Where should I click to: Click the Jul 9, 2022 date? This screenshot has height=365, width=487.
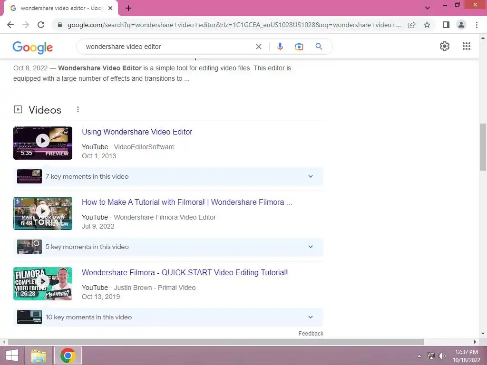[x=98, y=226]
